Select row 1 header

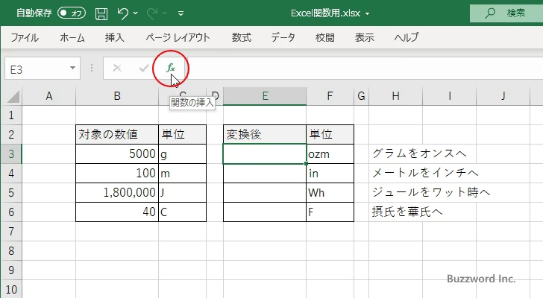coord(11,115)
